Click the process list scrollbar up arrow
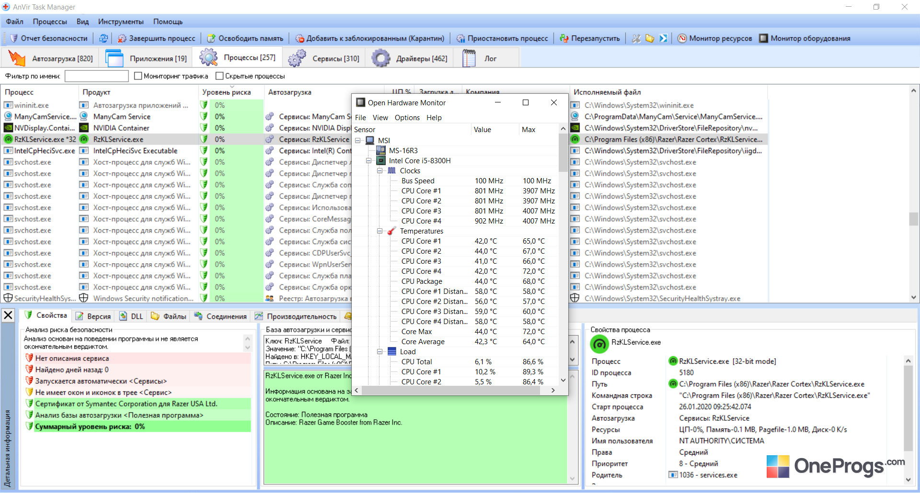The image size is (920, 493). (x=914, y=90)
